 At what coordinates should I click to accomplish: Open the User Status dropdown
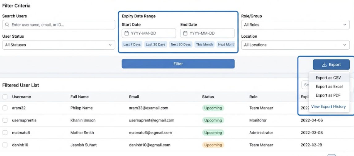tap(59, 45)
